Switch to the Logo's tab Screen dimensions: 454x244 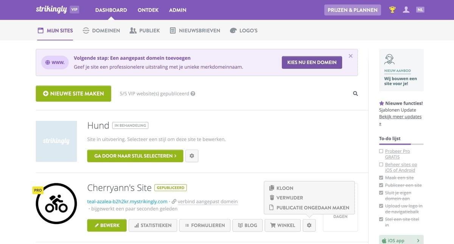tap(244, 31)
